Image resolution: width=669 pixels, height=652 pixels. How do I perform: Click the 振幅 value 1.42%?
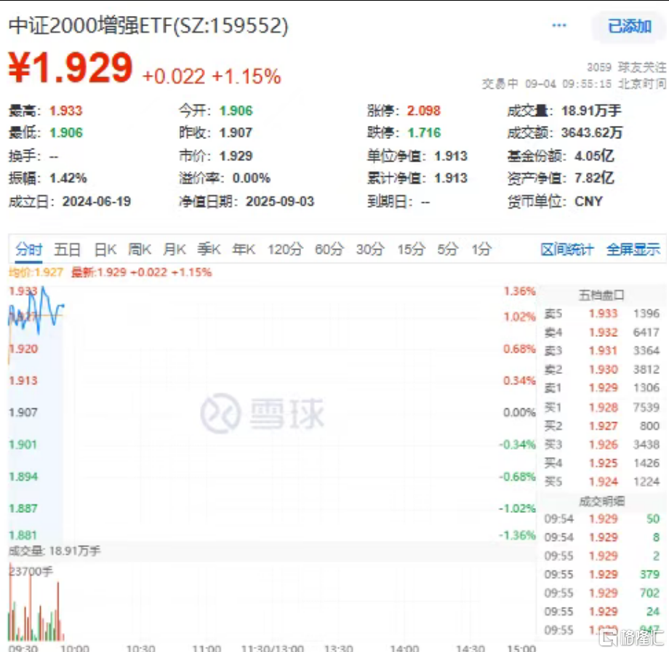click(x=68, y=178)
